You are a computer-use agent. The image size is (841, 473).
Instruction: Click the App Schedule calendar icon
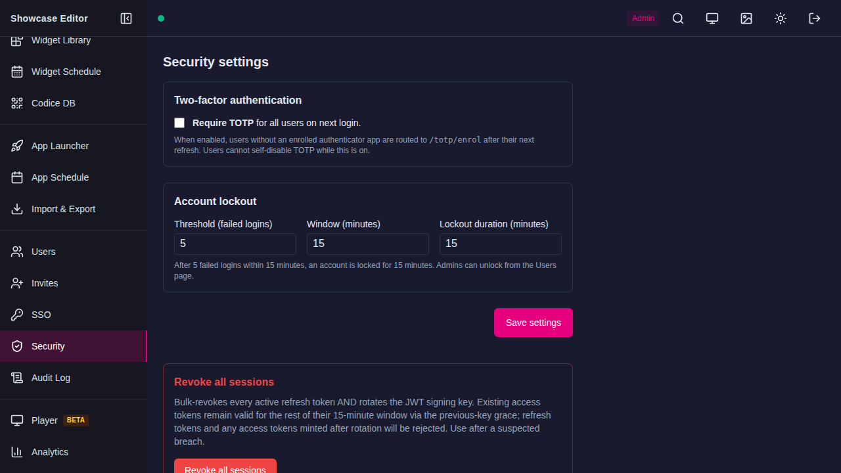(x=17, y=177)
